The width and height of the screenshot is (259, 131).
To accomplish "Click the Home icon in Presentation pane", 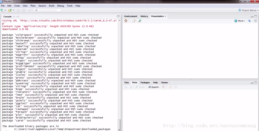I will (x=126, y=21).
